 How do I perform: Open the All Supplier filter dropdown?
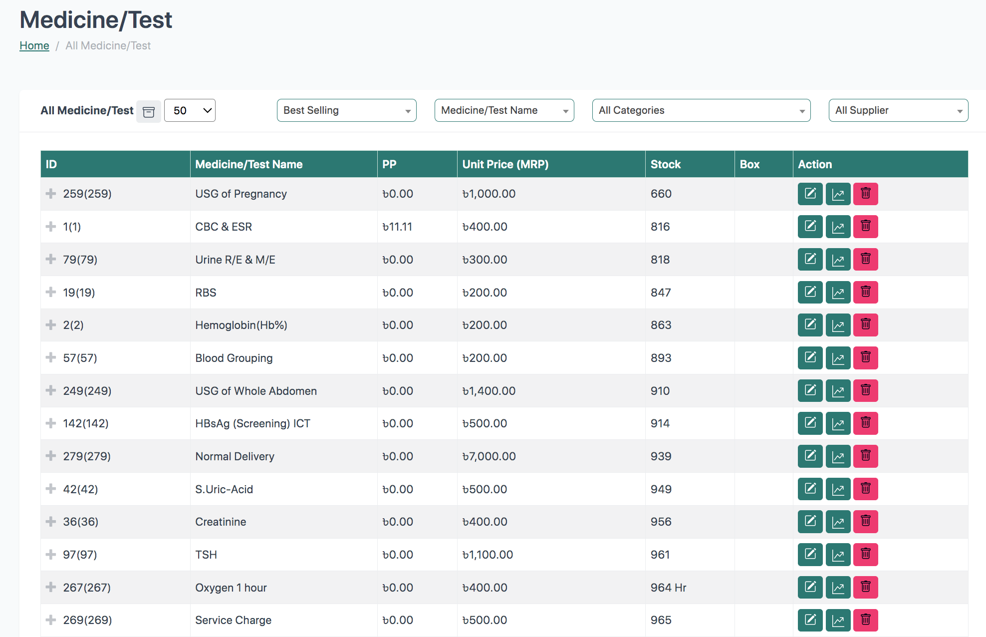point(898,110)
